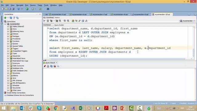Open the SQL Worksheet icon in main toolbar
197x111 pixels.
tap(40, 9)
